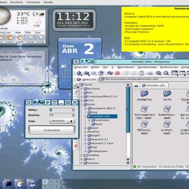Open the Preferencias menu
The image size is (189, 189).
[169, 67]
